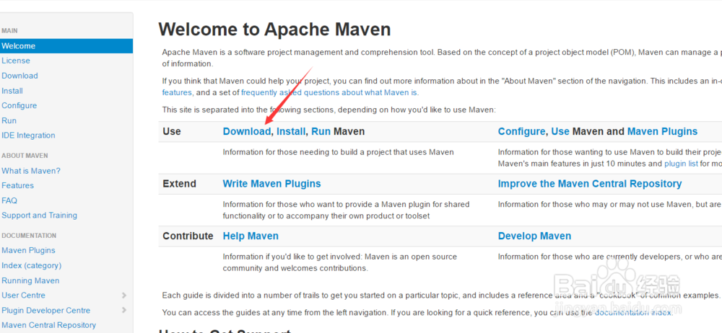The image size is (722, 333).
Task: Open the Configure sidebar link
Action: pos(19,106)
